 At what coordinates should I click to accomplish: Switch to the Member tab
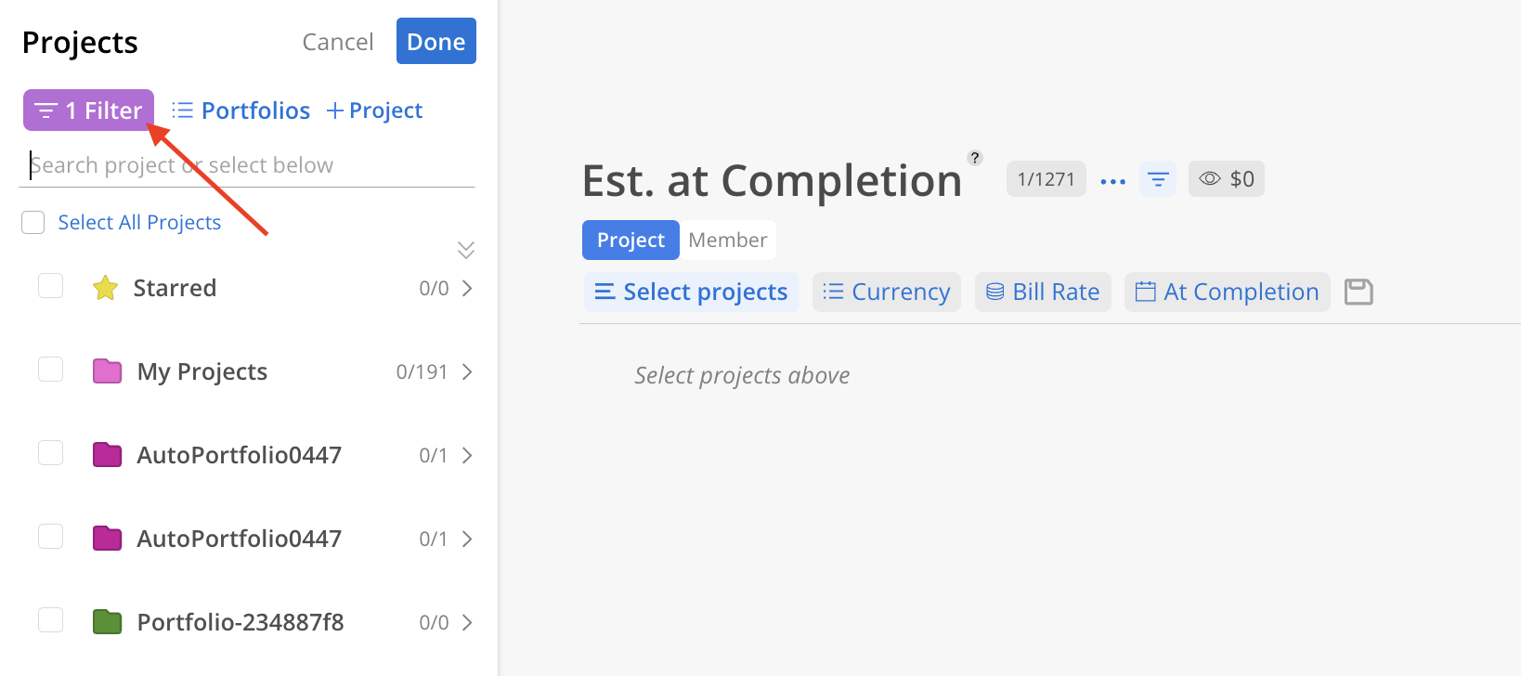tap(728, 240)
